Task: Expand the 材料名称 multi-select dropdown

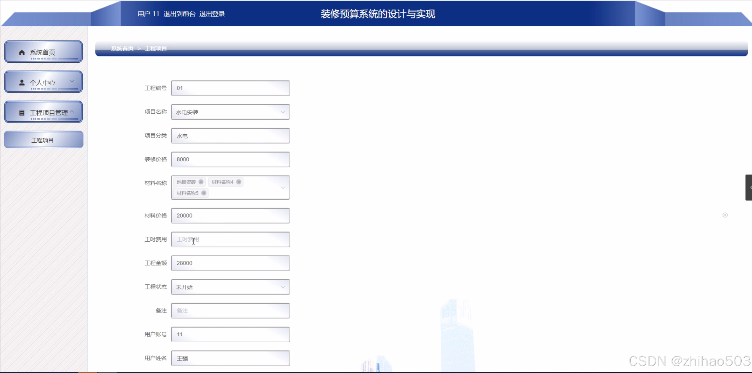Action: click(x=283, y=188)
